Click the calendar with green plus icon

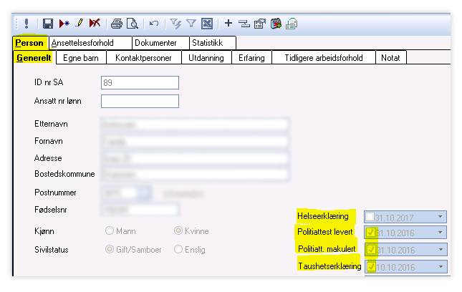tap(276, 24)
